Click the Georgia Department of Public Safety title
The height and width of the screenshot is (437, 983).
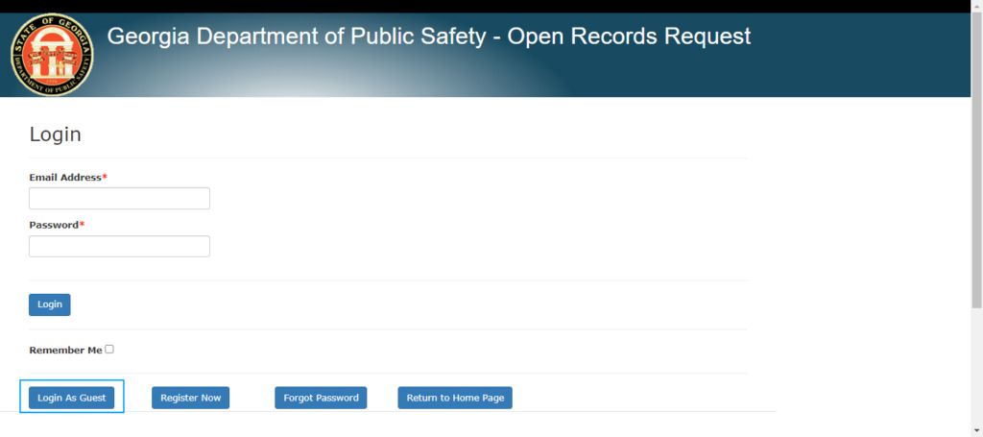(x=429, y=36)
